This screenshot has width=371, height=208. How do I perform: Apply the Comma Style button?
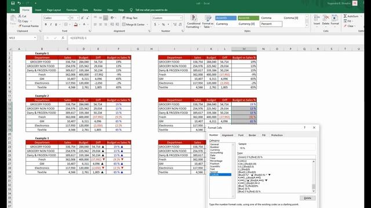point(168,24)
